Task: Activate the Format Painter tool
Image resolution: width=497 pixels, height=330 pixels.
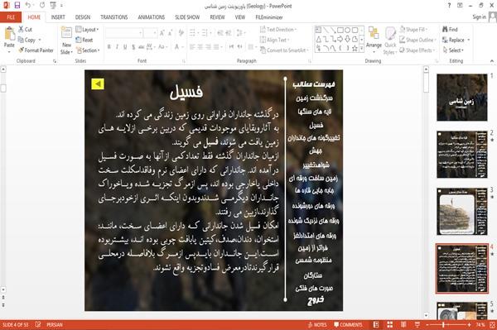Action: click(36, 50)
